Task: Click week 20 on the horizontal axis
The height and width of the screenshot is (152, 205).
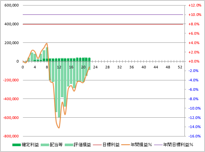Action: click(x=83, y=67)
